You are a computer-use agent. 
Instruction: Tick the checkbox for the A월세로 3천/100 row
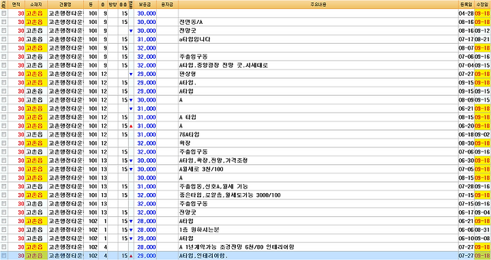tap(4, 169)
